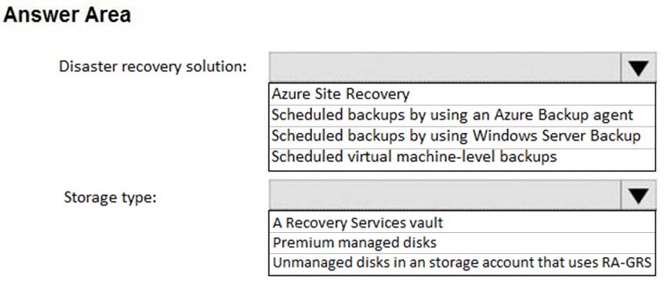Choose Scheduled backups using Windows Server Backup
This screenshot has width=668, height=297.
pyautogui.click(x=462, y=137)
